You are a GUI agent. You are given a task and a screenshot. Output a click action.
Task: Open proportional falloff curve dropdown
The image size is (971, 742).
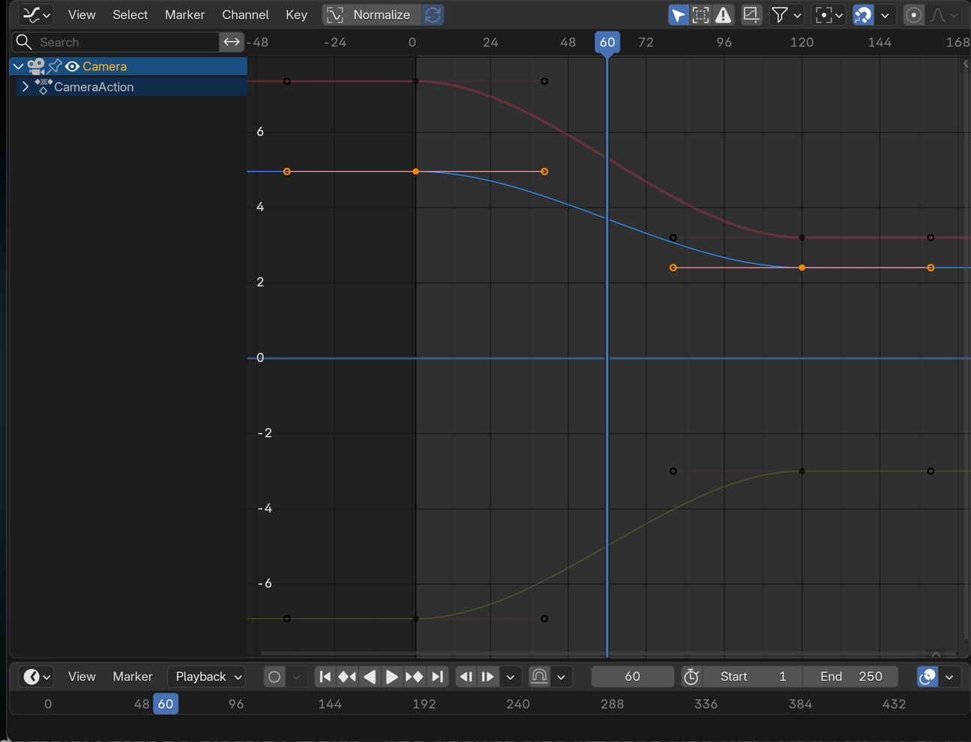click(x=943, y=14)
